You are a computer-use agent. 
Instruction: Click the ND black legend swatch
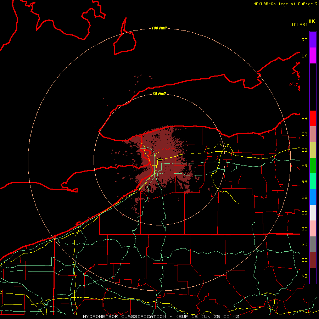pos(313,276)
